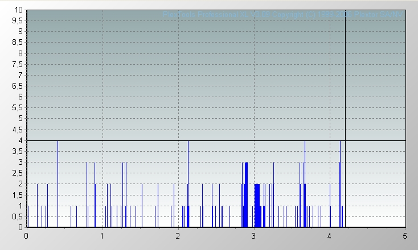
Task: Click the x-axis label 1
Action: click(102, 235)
